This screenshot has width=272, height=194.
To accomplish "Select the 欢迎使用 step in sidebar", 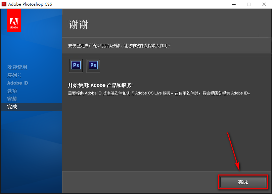I will tap(17, 67).
